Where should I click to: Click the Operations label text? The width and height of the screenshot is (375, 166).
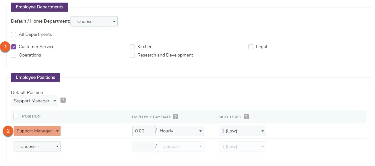(30, 55)
